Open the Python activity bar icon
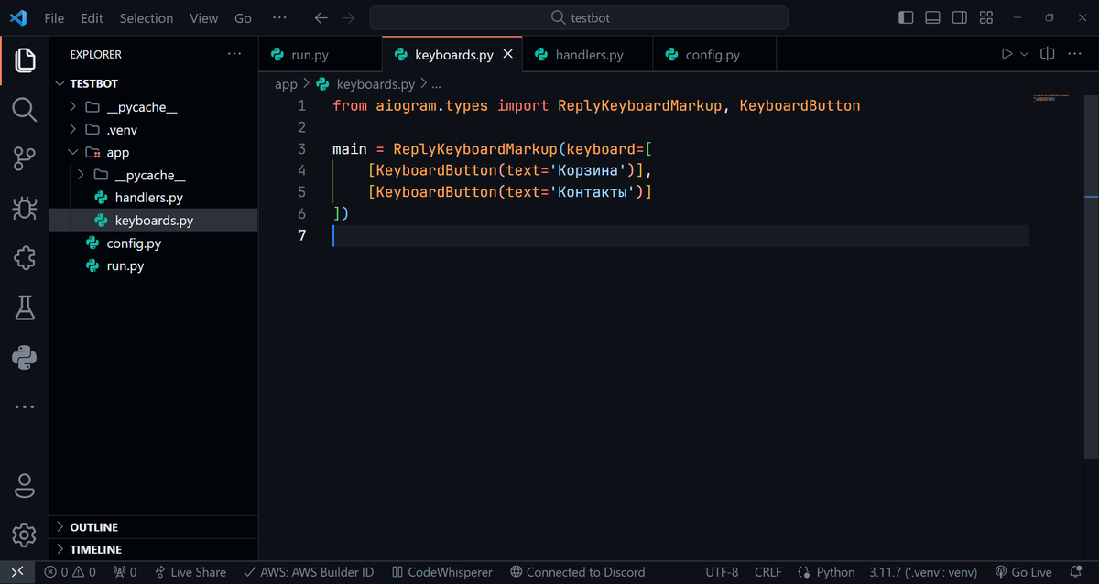Screen dimensions: 1099x584 pyautogui.click(x=25, y=357)
